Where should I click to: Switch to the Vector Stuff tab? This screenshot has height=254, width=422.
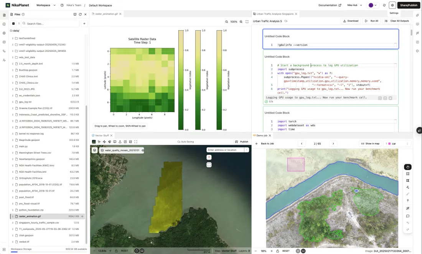(102, 135)
